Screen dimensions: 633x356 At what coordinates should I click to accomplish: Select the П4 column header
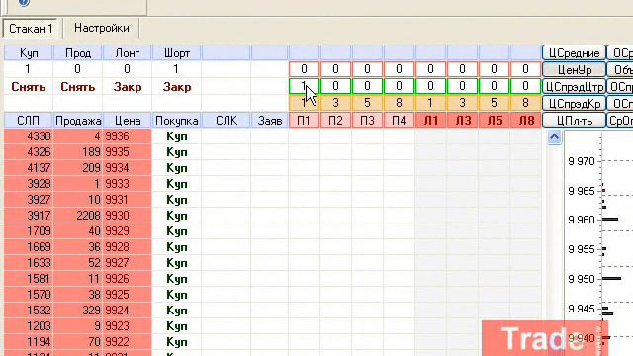399,121
